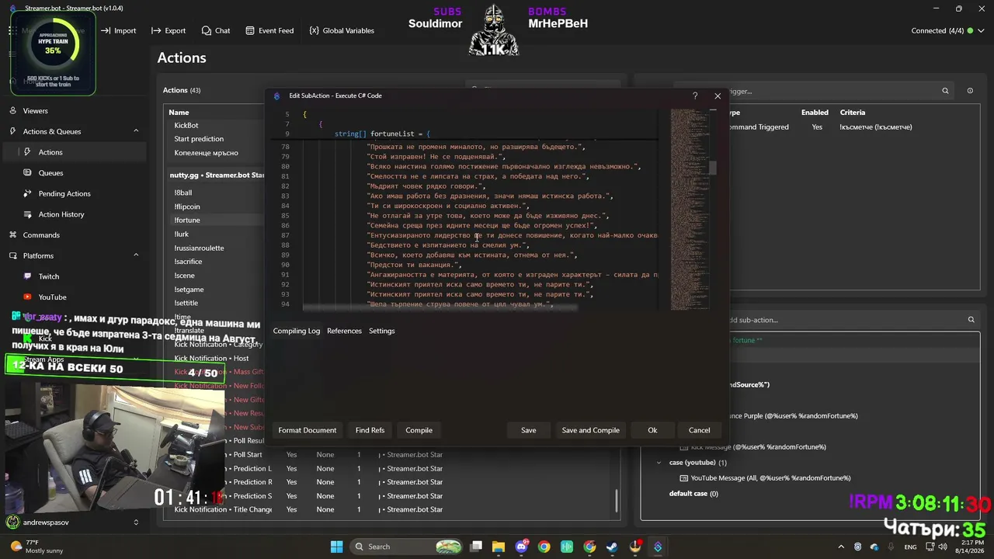994x559 pixels.
Task: Go to Commands in the sidebar
Action: click(x=41, y=235)
